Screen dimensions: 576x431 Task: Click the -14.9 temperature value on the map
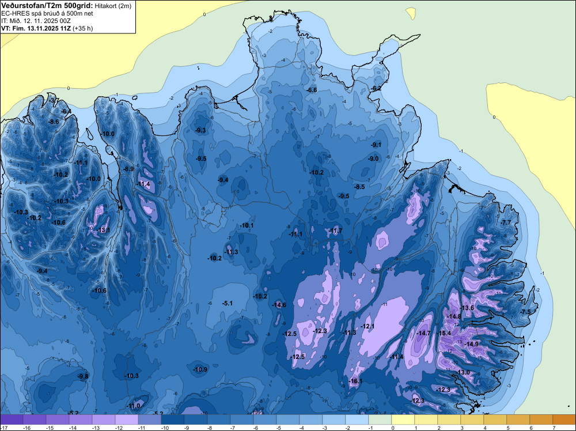click(x=472, y=345)
